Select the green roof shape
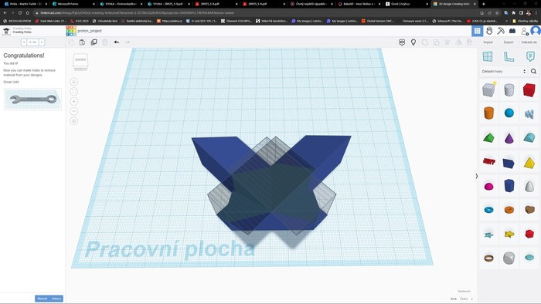Image resolution: width=541 pixels, height=304 pixels. click(488, 138)
